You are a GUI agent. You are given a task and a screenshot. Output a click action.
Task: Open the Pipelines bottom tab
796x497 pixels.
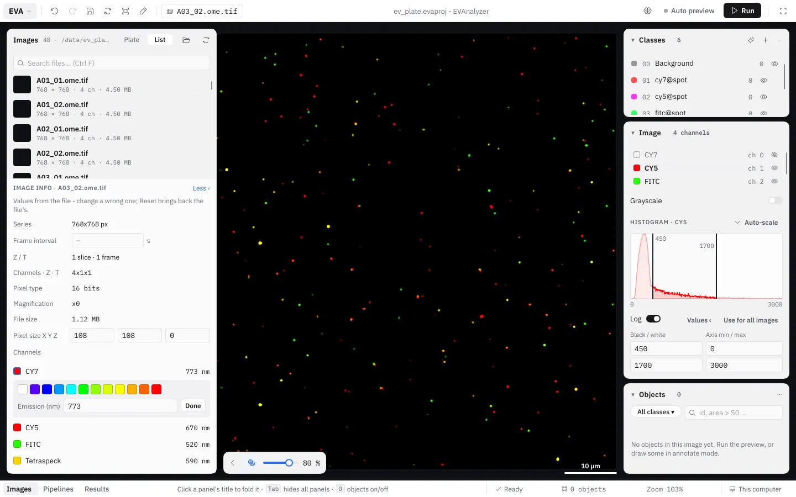point(58,489)
